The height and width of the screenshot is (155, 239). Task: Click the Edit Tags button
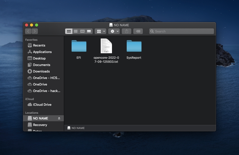(x=138, y=31)
